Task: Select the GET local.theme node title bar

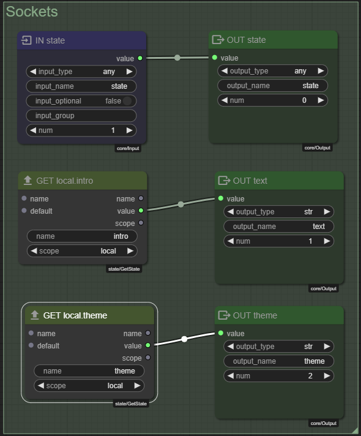Action: [89, 315]
